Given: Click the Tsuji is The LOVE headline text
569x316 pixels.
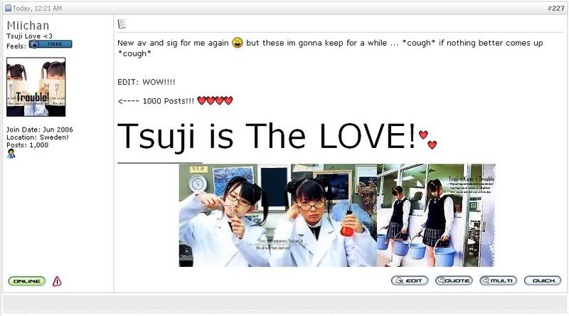Looking at the screenshot, I should click(266, 136).
